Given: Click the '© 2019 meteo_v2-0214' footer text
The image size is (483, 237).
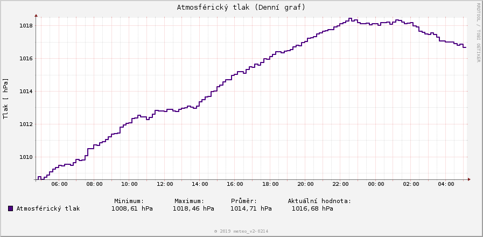Looking at the screenshot, I should [241, 231].
